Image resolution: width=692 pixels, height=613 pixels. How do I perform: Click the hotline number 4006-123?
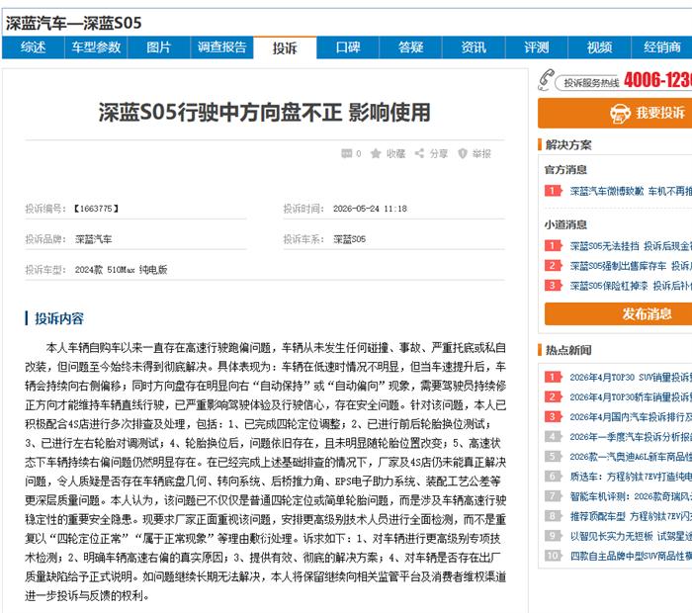tap(657, 80)
